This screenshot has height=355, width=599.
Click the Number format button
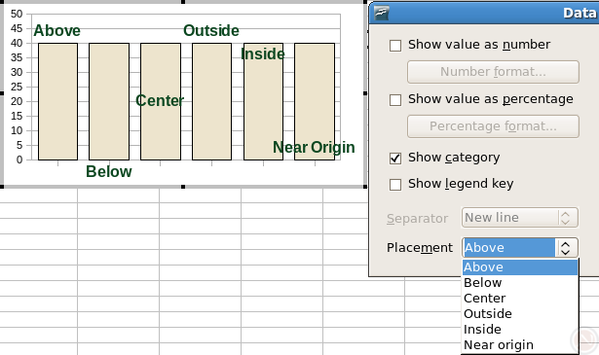coord(493,72)
